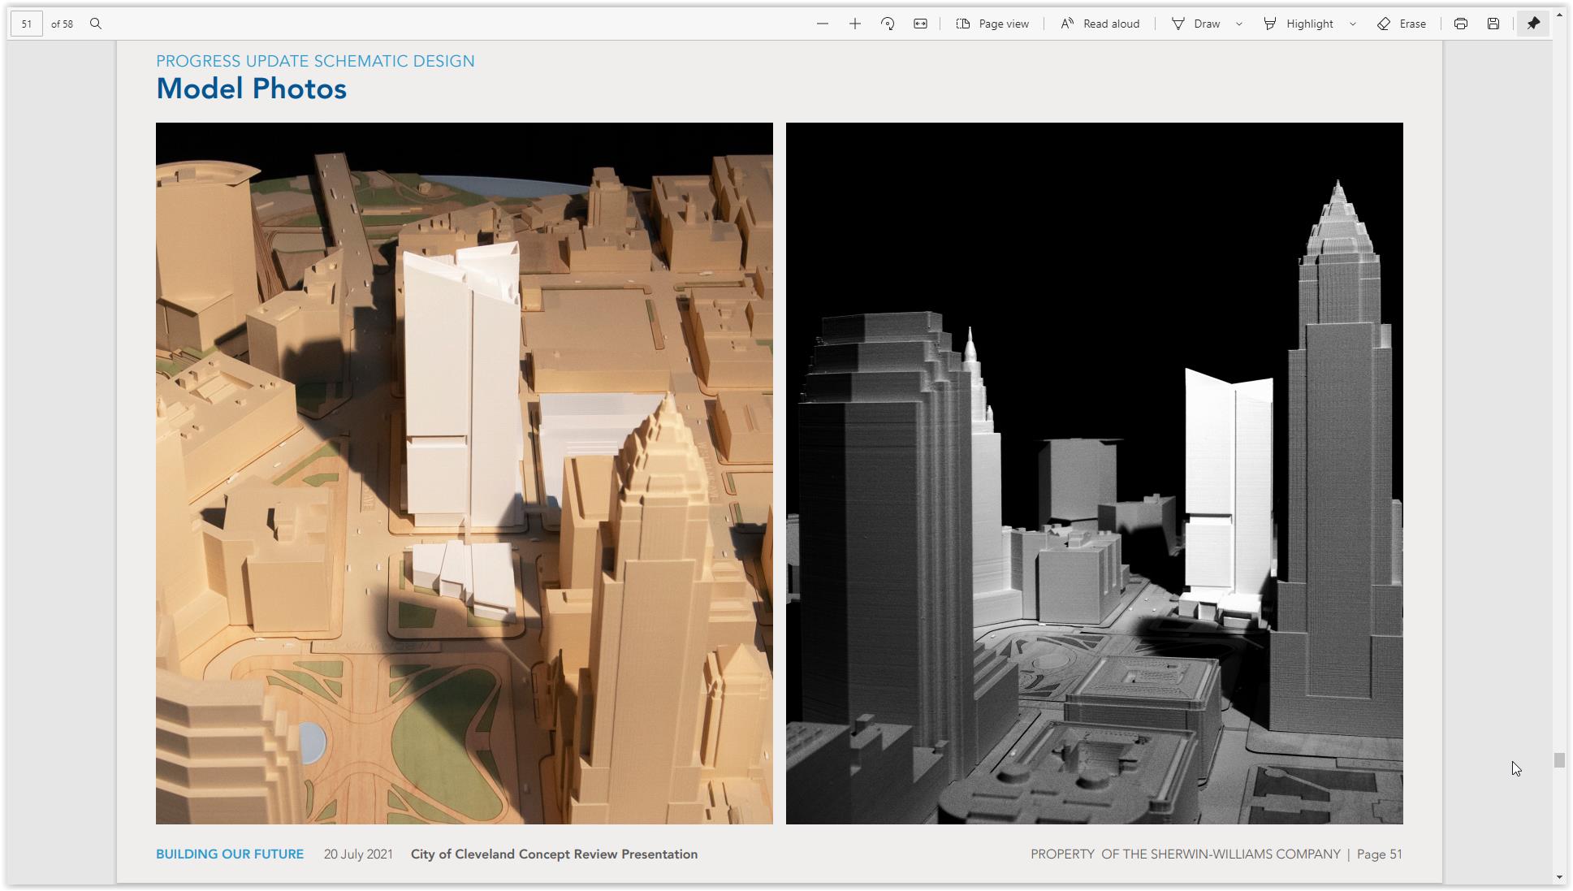
Task: Click the scroll up arrow
Action: coord(1559,15)
